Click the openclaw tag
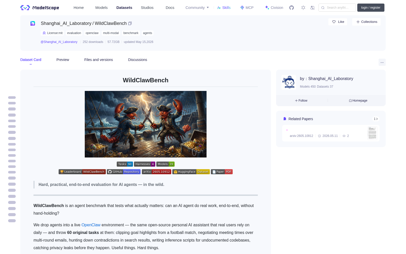 pos(92,33)
